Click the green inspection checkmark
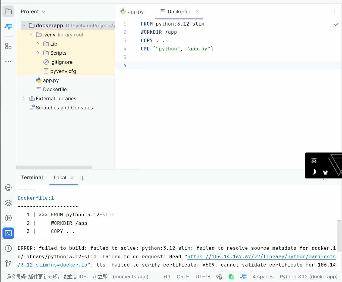 tap(336, 24)
